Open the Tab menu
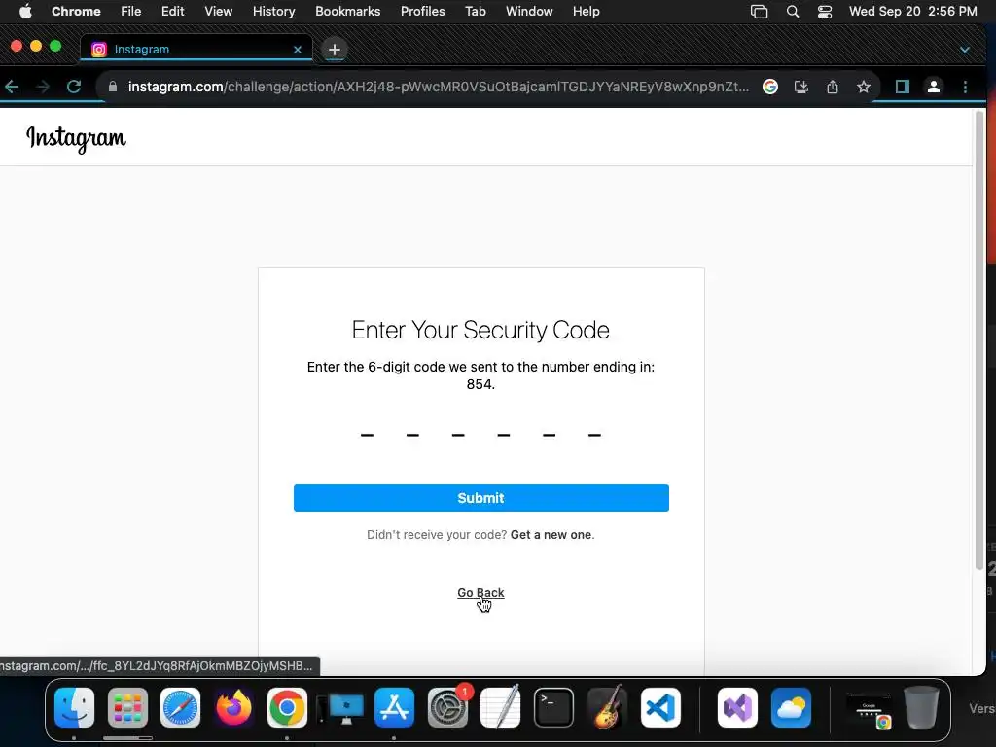 475,11
